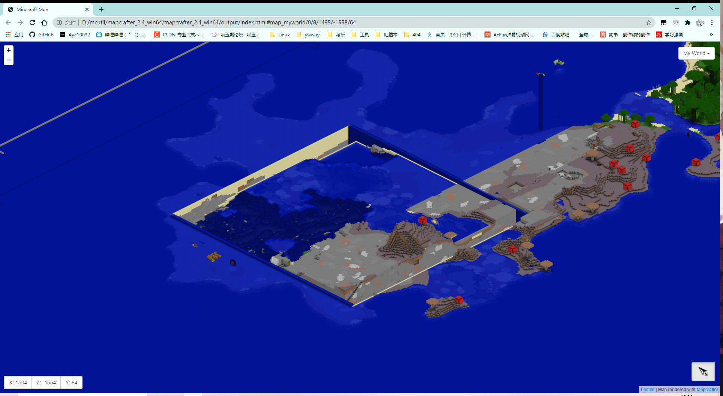Screen dimensions: 723x396
Task: Open the 洛谷 homepage bookmark
Action: point(451,34)
